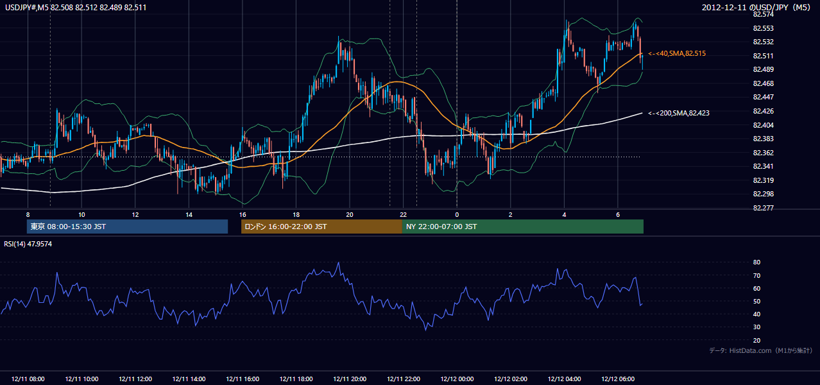Click date label 12/11 20:00
820x385 pixels.
pyautogui.click(x=350, y=379)
